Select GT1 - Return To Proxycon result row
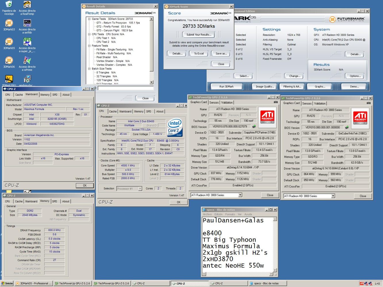 coord(118,23)
